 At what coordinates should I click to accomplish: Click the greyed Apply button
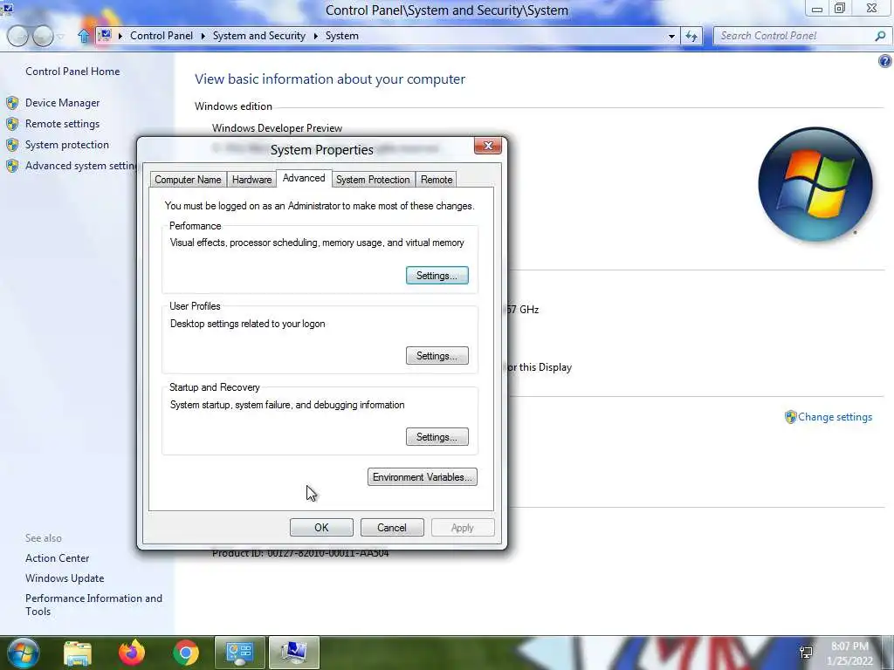click(x=463, y=528)
